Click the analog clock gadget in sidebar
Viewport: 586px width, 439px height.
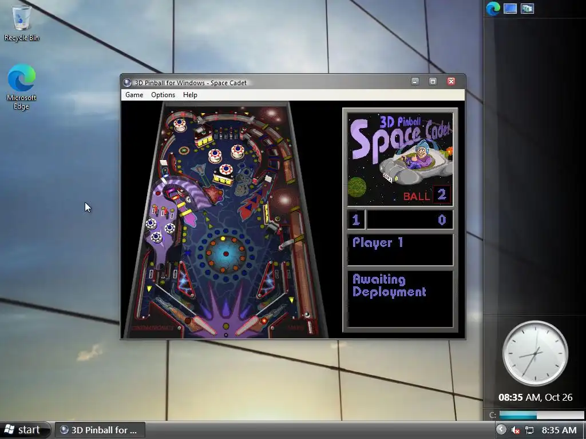coord(535,353)
